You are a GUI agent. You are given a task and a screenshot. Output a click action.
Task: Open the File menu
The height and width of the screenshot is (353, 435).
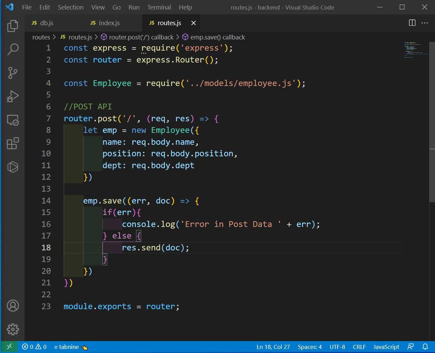point(27,7)
